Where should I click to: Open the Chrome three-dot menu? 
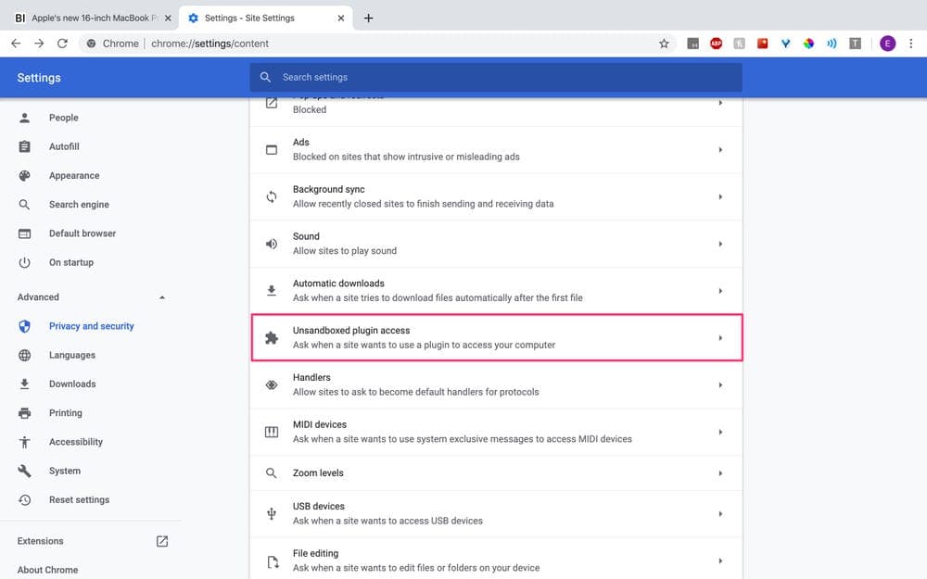[911, 44]
